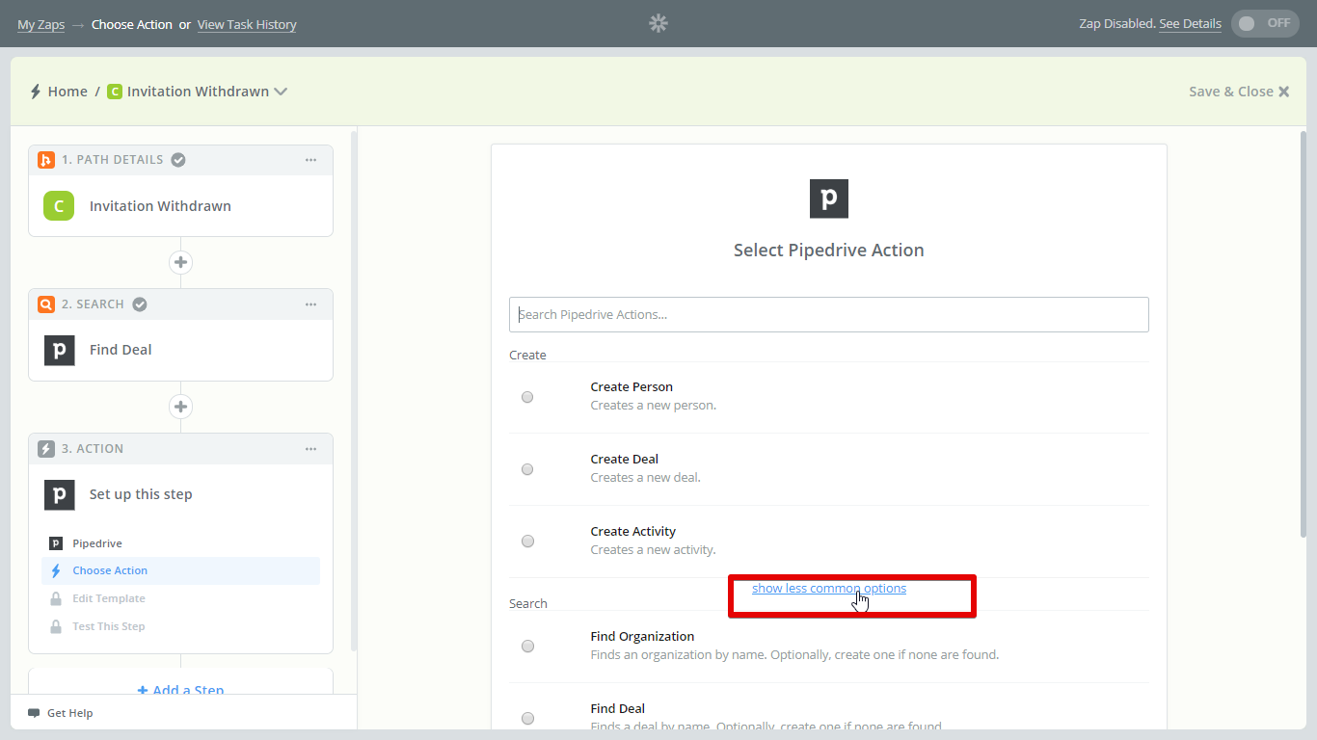Click Set up this step text
This screenshot has width=1317, height=740.
(141, 494)
